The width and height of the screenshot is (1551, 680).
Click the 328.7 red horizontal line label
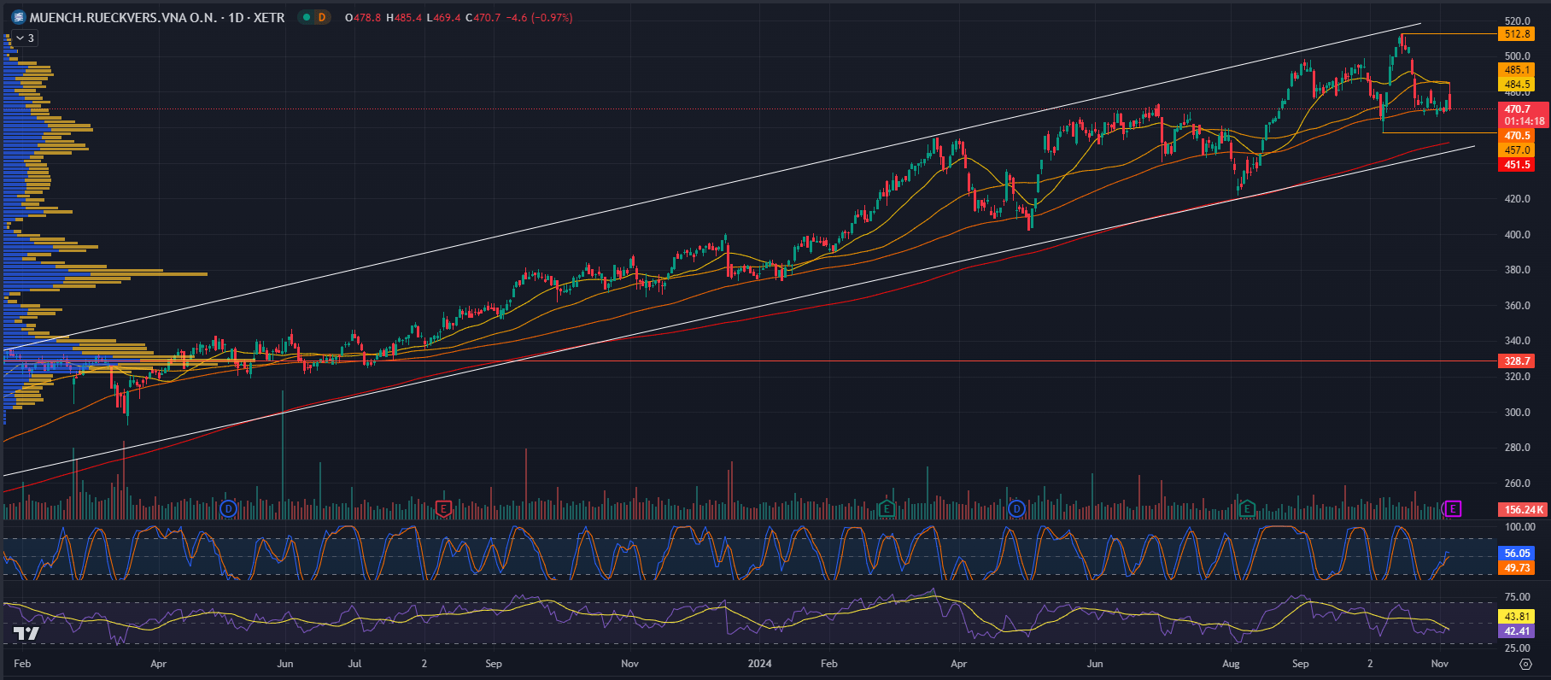click(x=1516, y=361)
